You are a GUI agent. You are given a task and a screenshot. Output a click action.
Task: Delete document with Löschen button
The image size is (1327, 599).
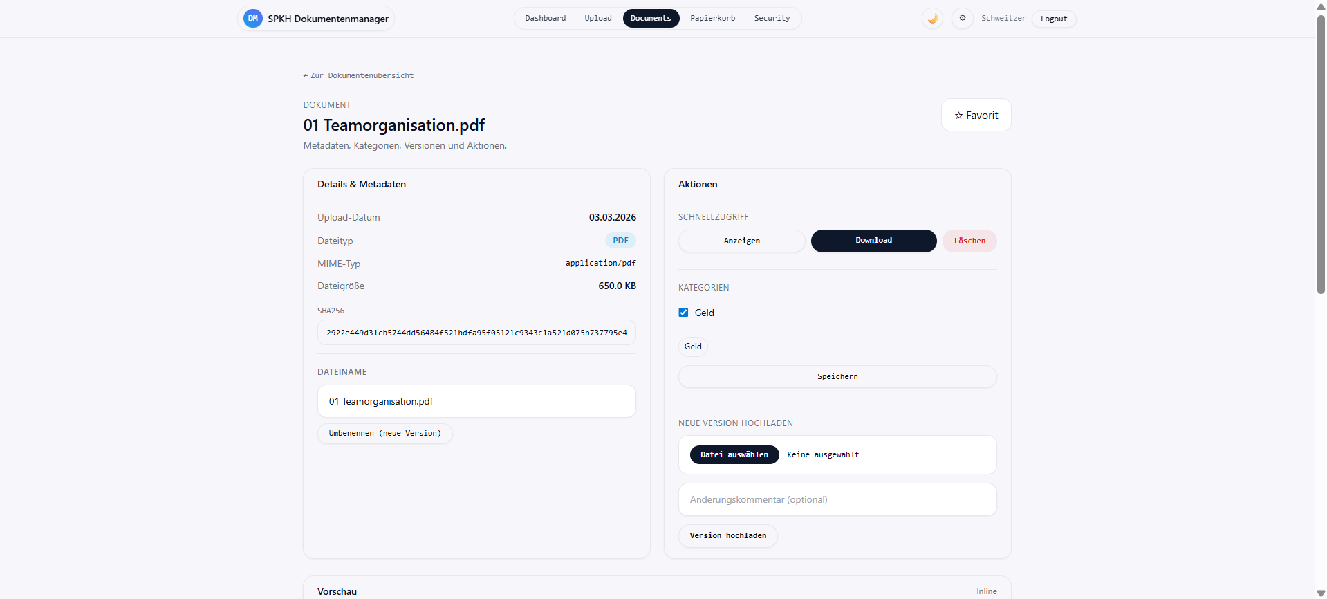(x=969, y=241)
